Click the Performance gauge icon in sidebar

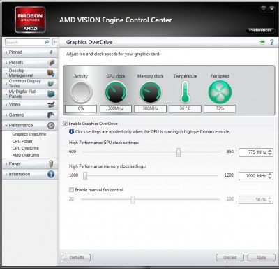tap(51, 126)
